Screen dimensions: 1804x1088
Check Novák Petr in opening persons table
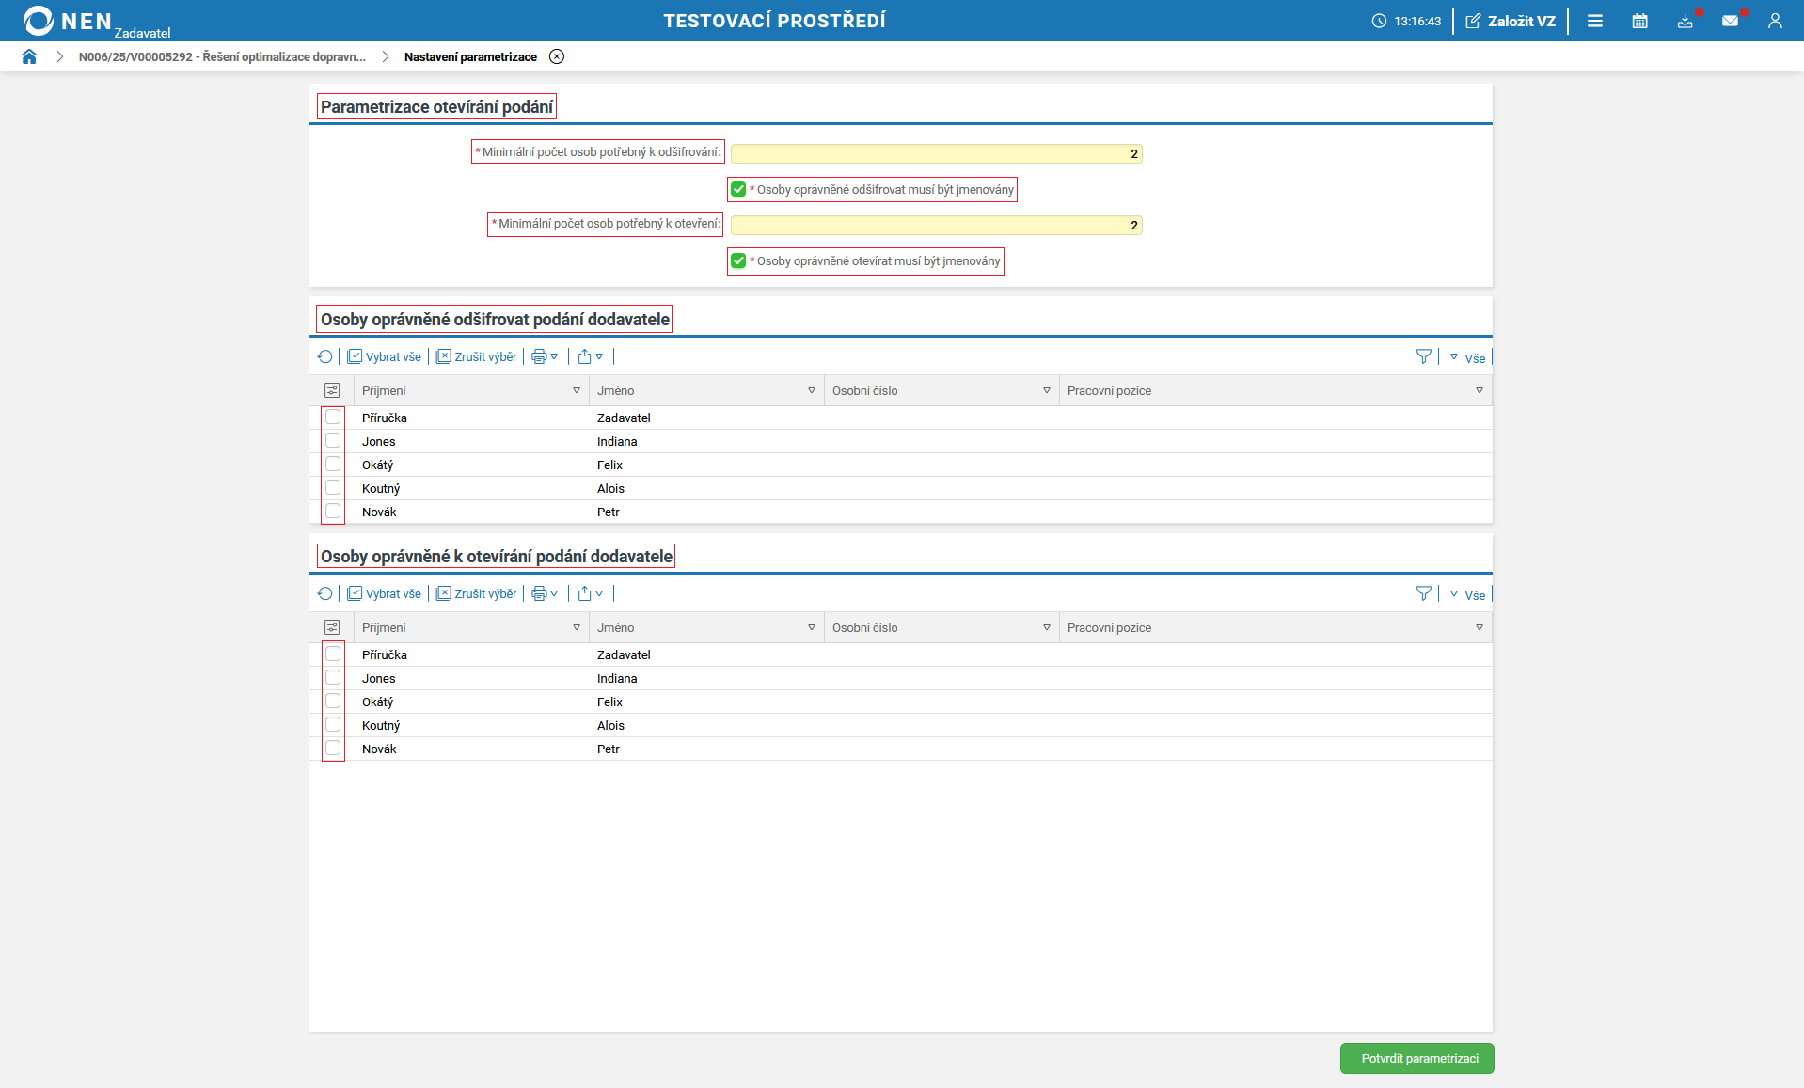[333, 749]
